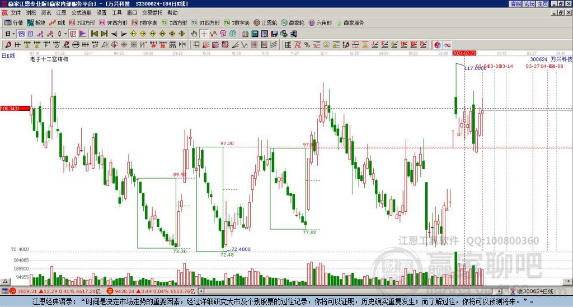The width and height of the screenshot is (573, 307).
Task: Click the 97.30 price annotation
Action: click(x=227, y=143)
